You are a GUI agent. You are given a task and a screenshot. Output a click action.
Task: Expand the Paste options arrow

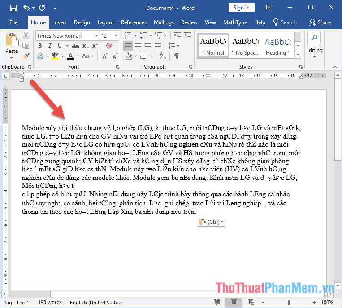coord(12,58)
